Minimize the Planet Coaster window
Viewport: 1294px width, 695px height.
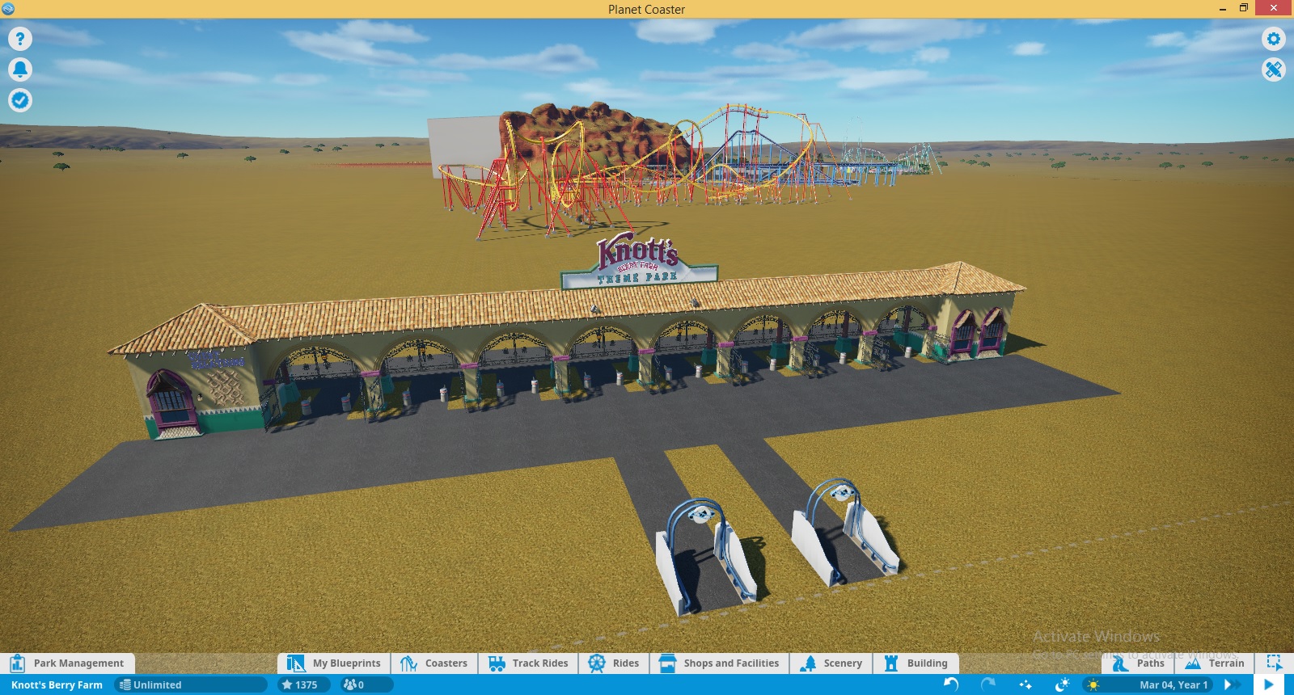coord(1222,9)
